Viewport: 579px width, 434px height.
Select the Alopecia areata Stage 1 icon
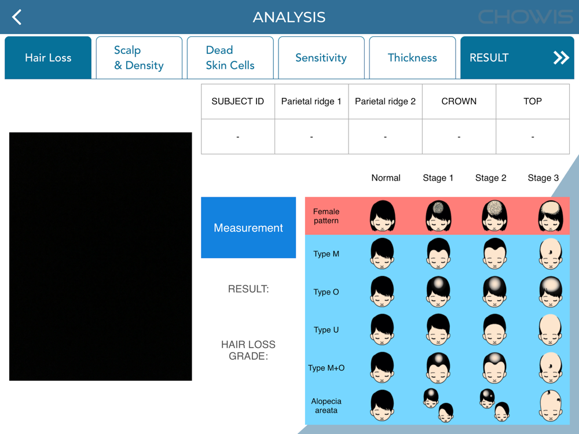point(438,405)
